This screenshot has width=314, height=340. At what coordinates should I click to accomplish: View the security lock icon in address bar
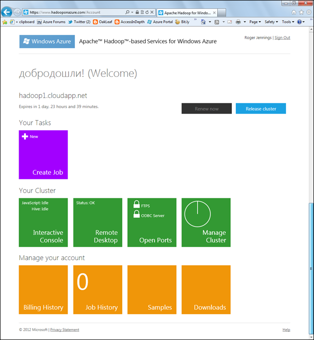coord(137,12)
